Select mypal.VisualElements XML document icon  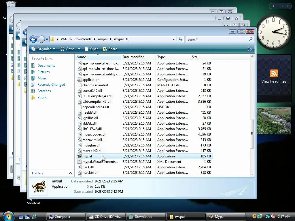[80, 162]
